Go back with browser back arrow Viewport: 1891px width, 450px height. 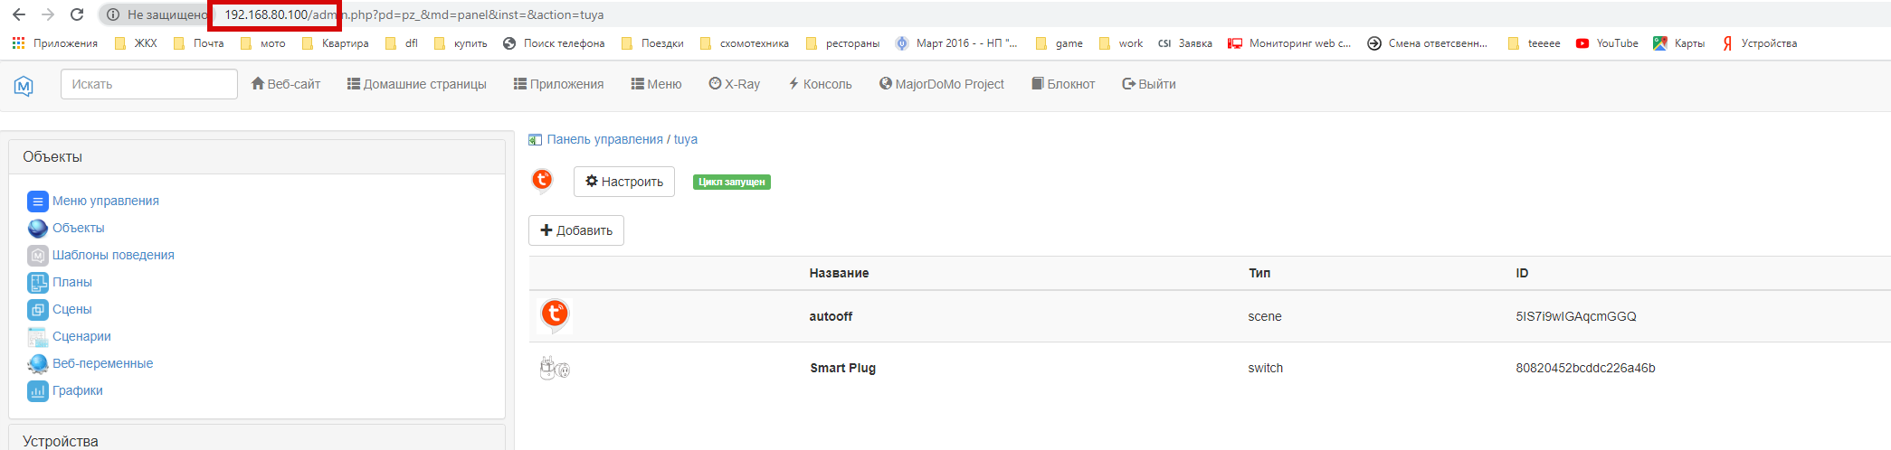(19, 14)
